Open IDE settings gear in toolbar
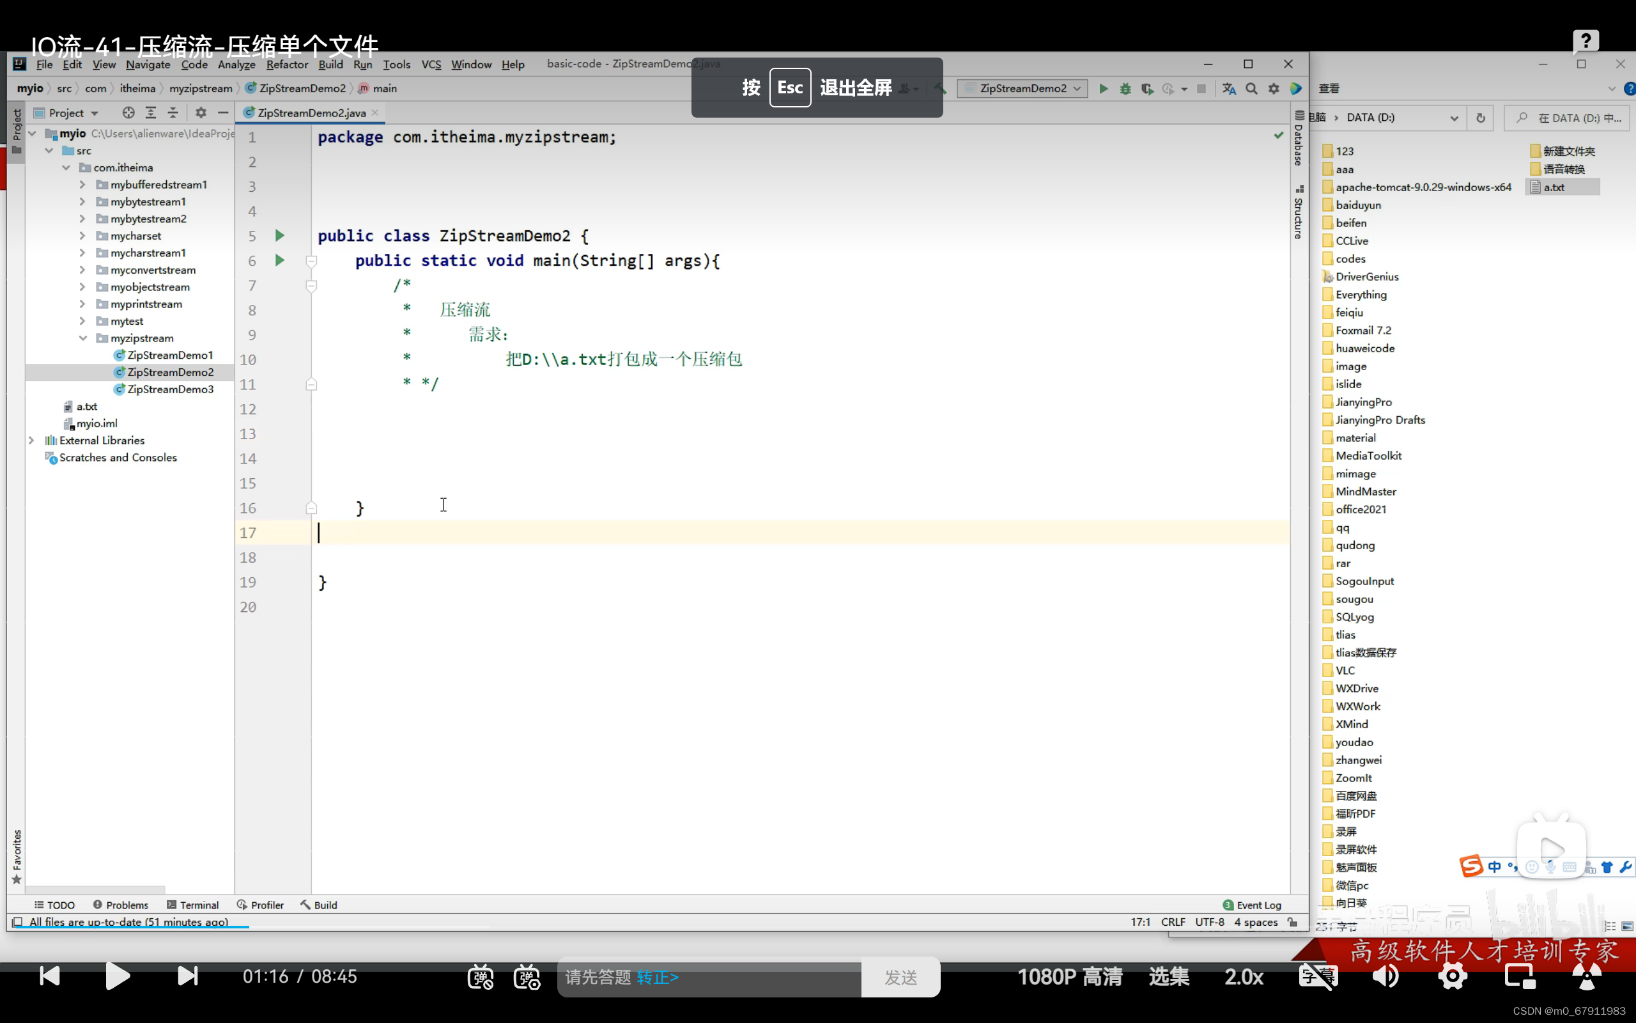The width and height of the screenshot is (1636, 1023). click(1274, 89)
